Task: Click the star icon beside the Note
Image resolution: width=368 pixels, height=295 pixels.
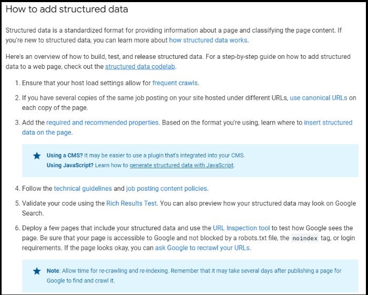Action: click(x=37, y=271)
